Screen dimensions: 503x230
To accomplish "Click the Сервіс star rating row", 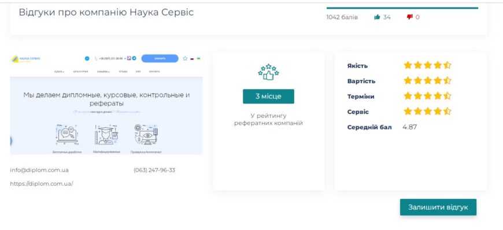I will pyautogui.click(x=427, y=112).
